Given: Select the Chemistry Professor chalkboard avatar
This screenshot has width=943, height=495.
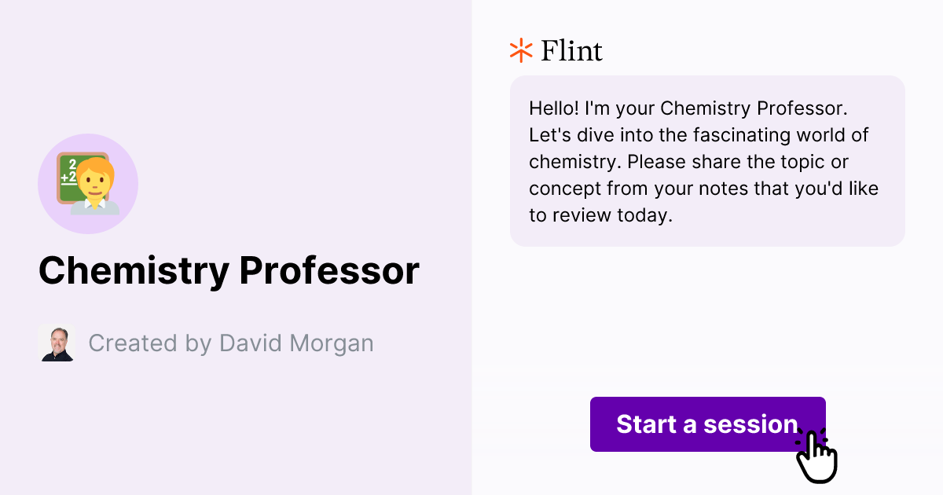Looking at the screenshot, I should point(88,183).
